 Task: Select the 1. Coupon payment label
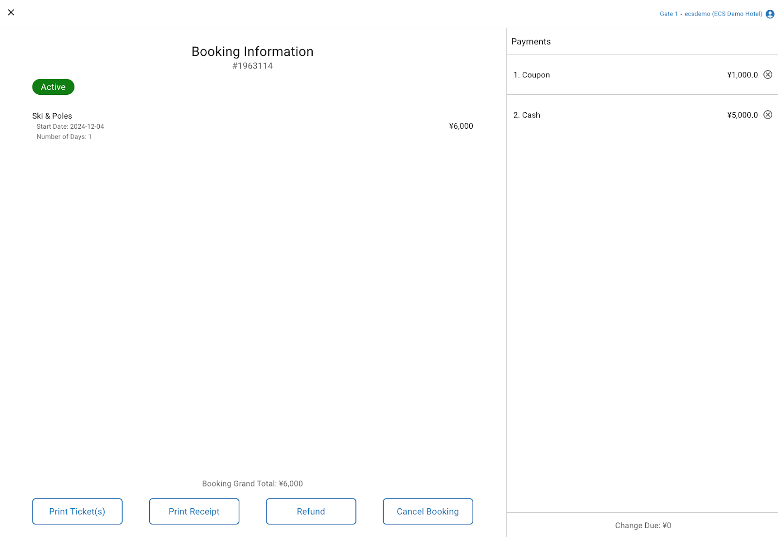click(531, 75)
